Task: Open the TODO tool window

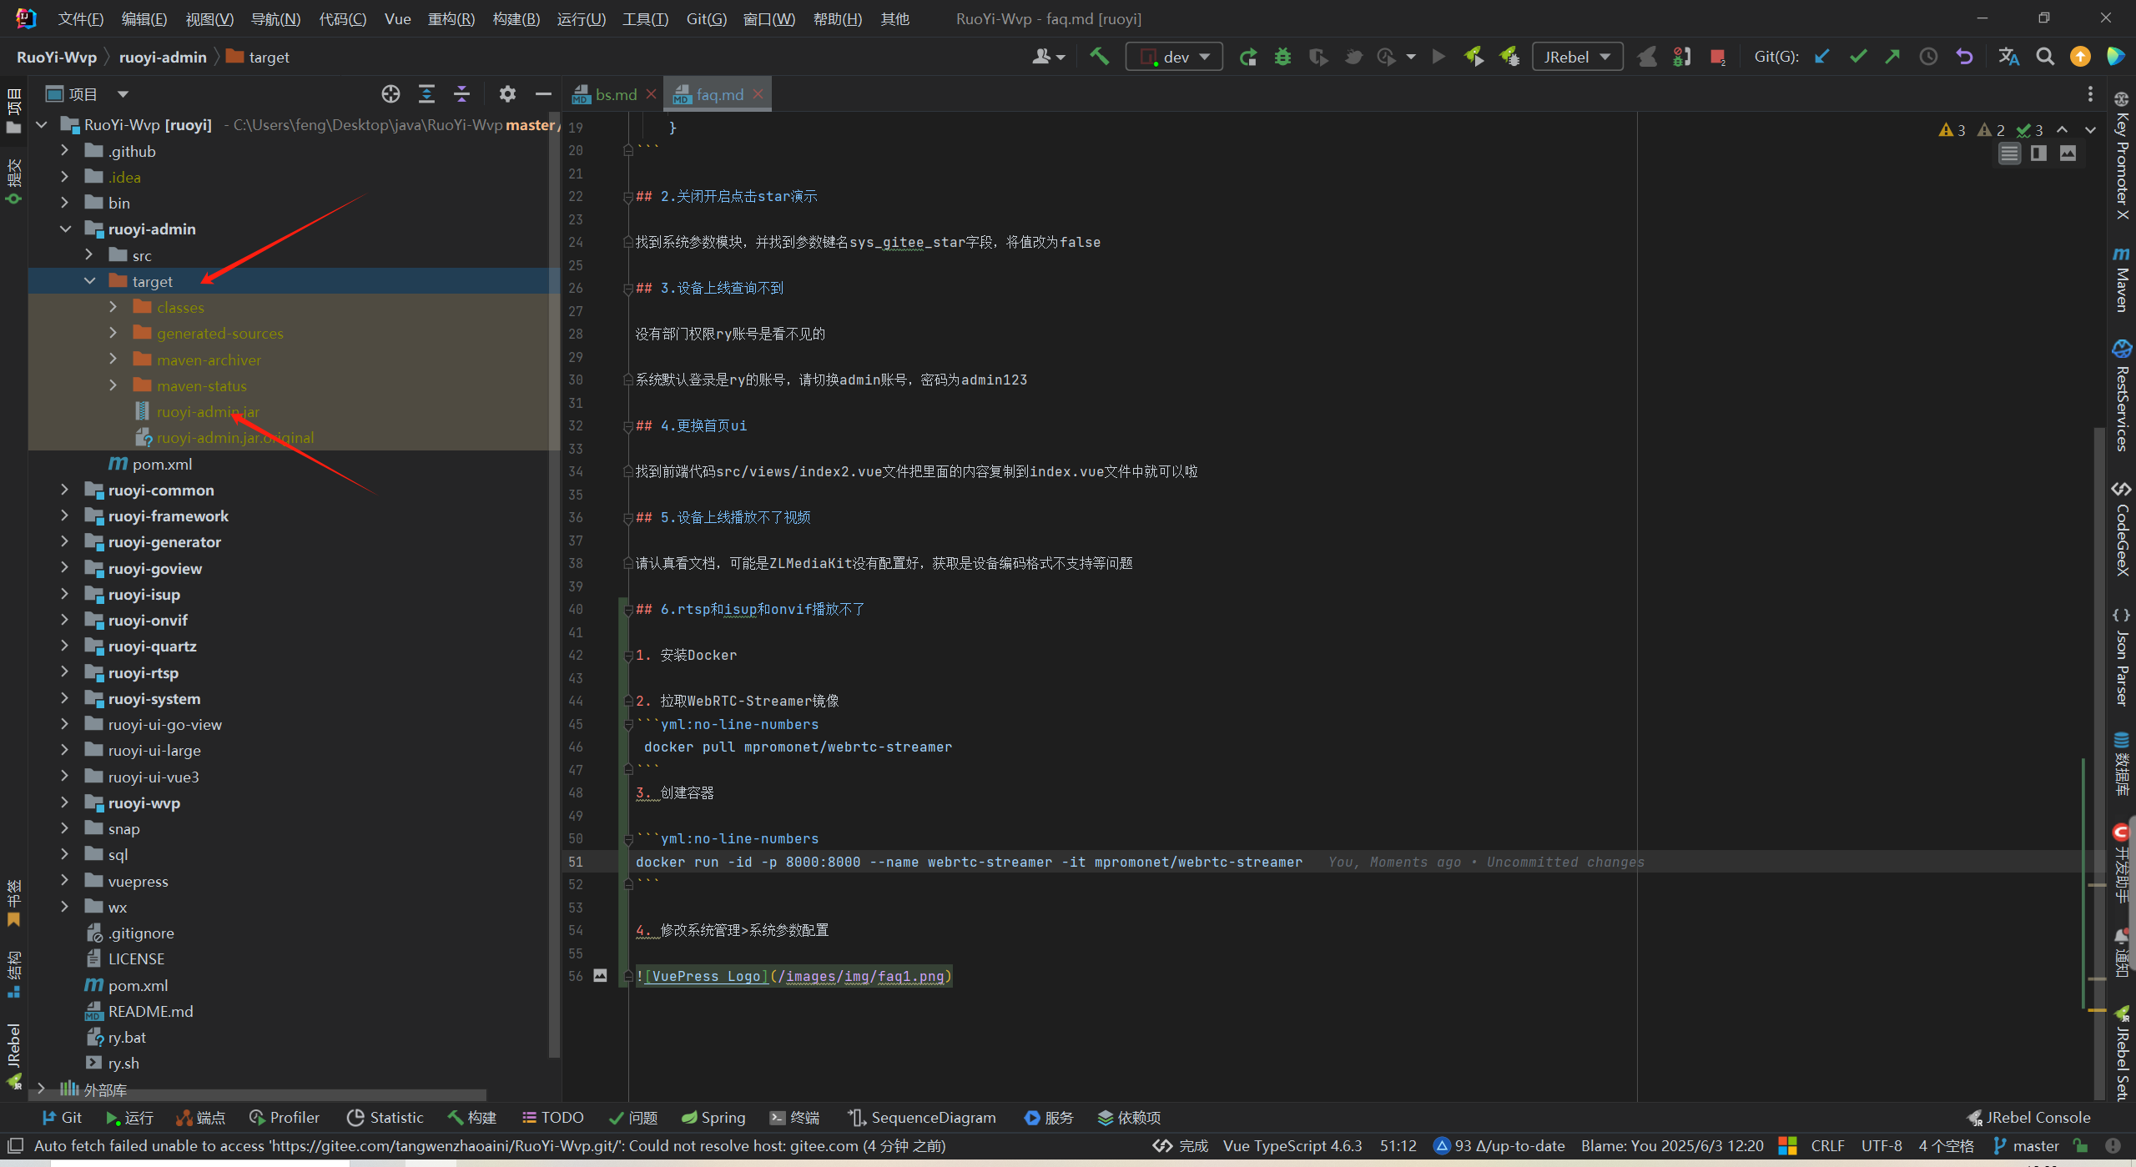Action: pyautogui.click(x=552, y=1118)
